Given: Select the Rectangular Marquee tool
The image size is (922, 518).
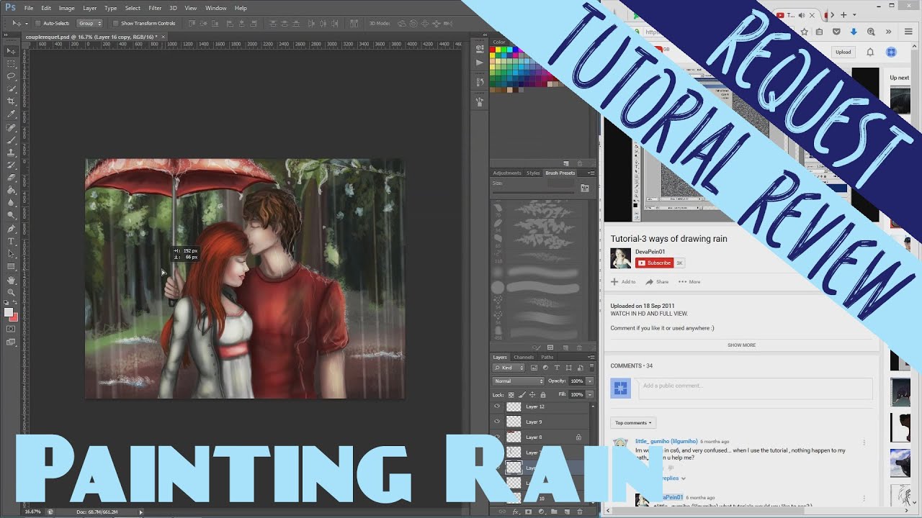Looking at the screenshot, I should pyautogui.click(x=11, y=63).
